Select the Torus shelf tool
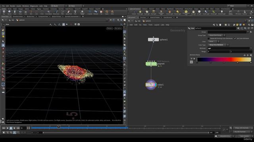 coord(20,12)
